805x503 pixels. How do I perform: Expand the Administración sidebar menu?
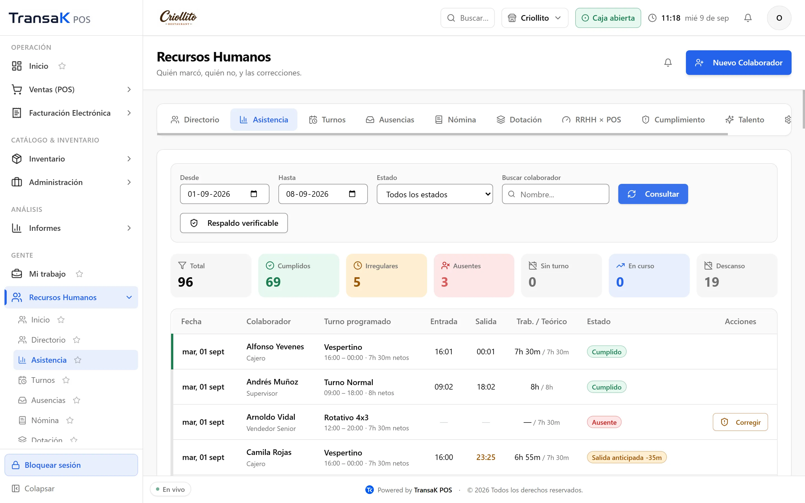point(71,182)
